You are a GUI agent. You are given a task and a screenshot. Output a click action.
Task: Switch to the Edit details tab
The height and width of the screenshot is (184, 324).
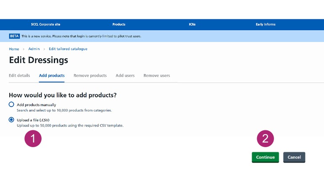[x=19, y=75]
